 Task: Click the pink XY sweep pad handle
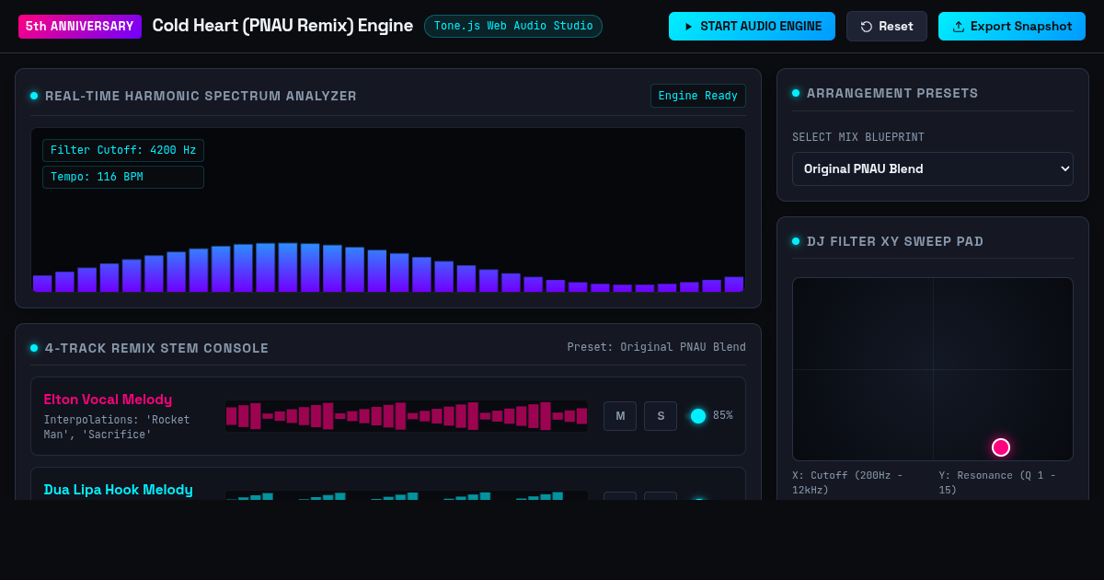1001,447
